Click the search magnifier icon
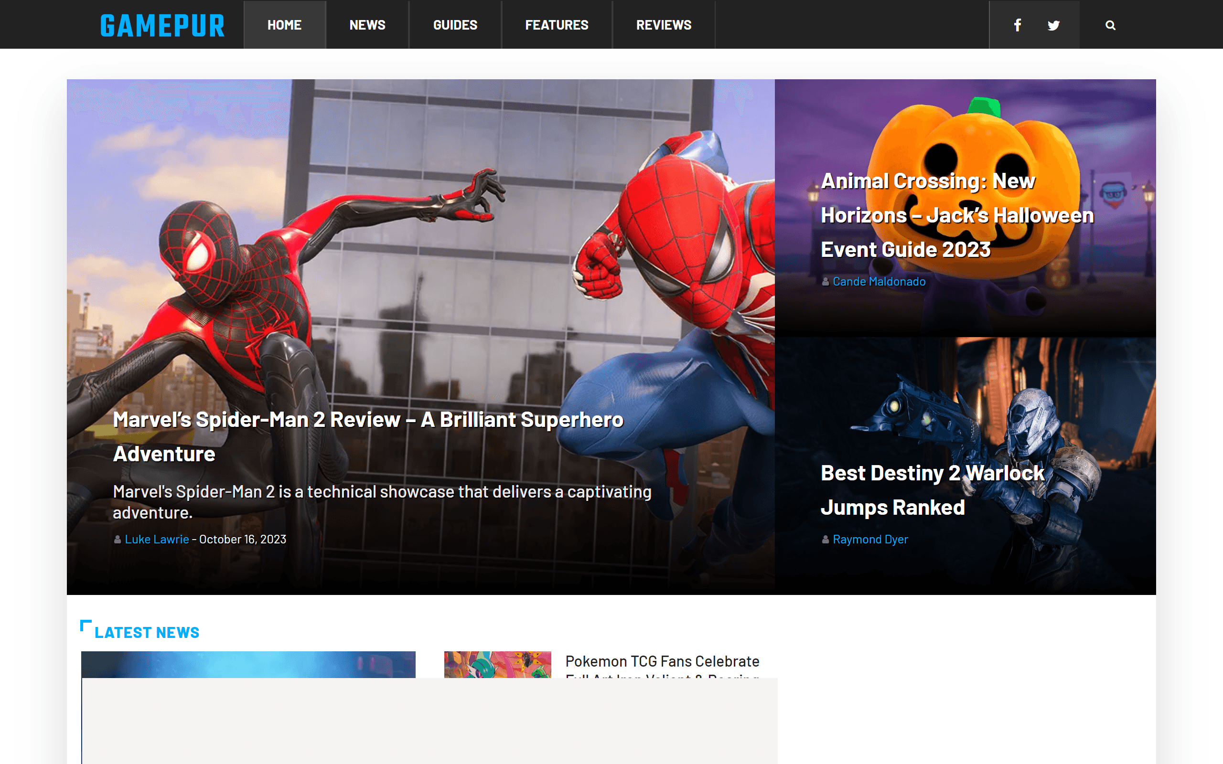 1110,24
